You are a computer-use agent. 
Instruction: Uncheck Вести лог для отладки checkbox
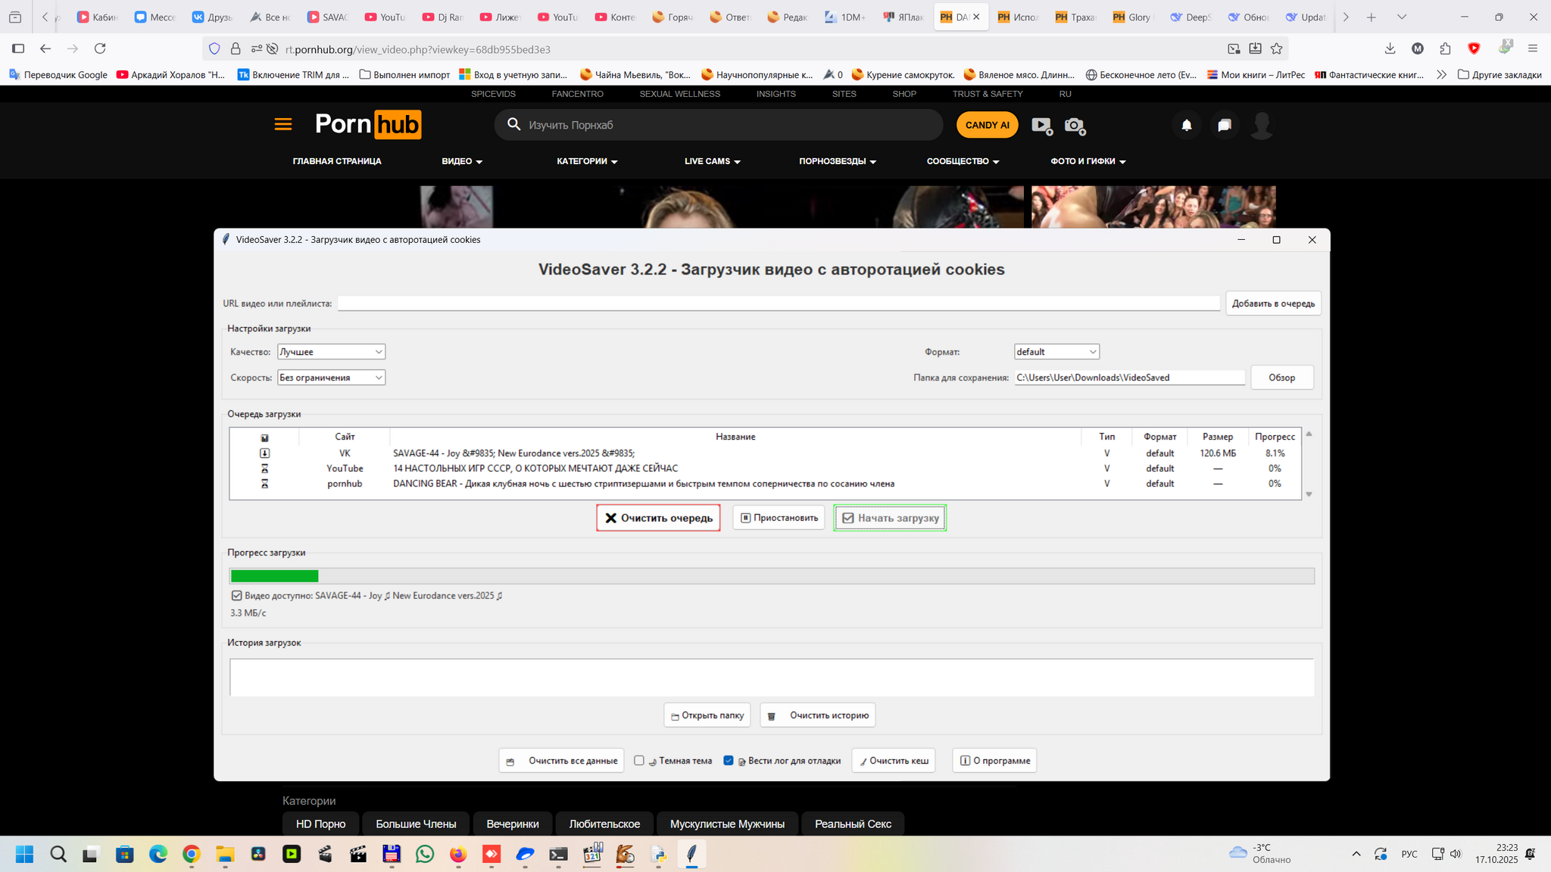point(729,761)
